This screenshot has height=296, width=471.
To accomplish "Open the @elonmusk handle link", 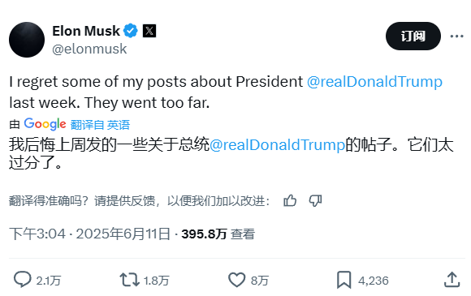I will (89, 49).
